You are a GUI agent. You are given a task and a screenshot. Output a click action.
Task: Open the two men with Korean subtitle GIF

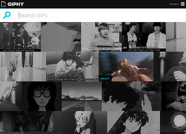144,37
